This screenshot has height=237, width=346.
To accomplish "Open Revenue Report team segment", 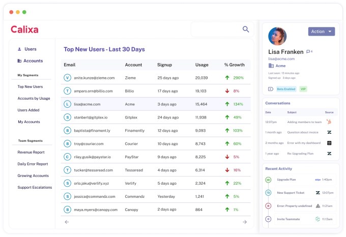I will click(x=31, y=152).
